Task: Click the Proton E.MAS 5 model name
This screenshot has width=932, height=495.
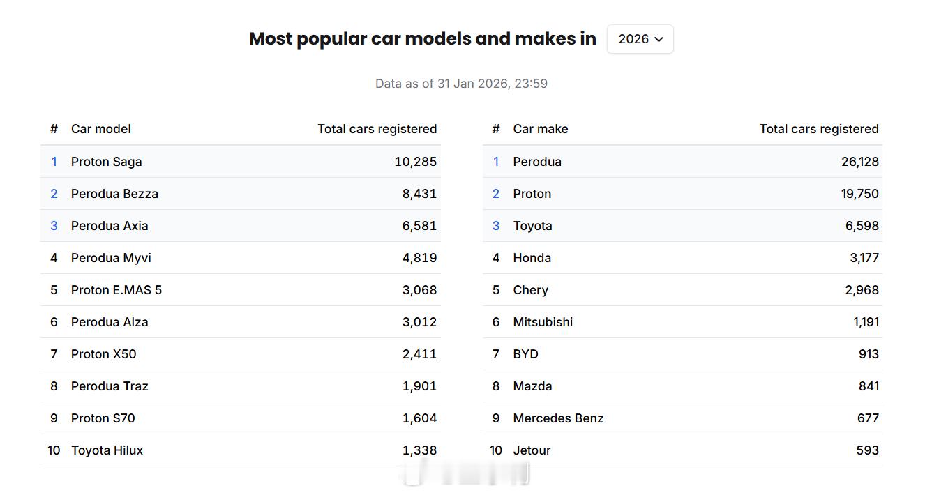Action: (x=116, y=290)
